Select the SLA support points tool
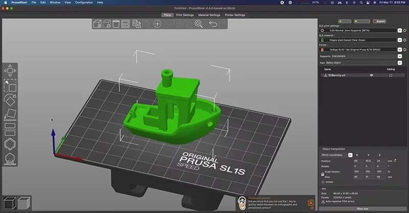 (10, 158)
